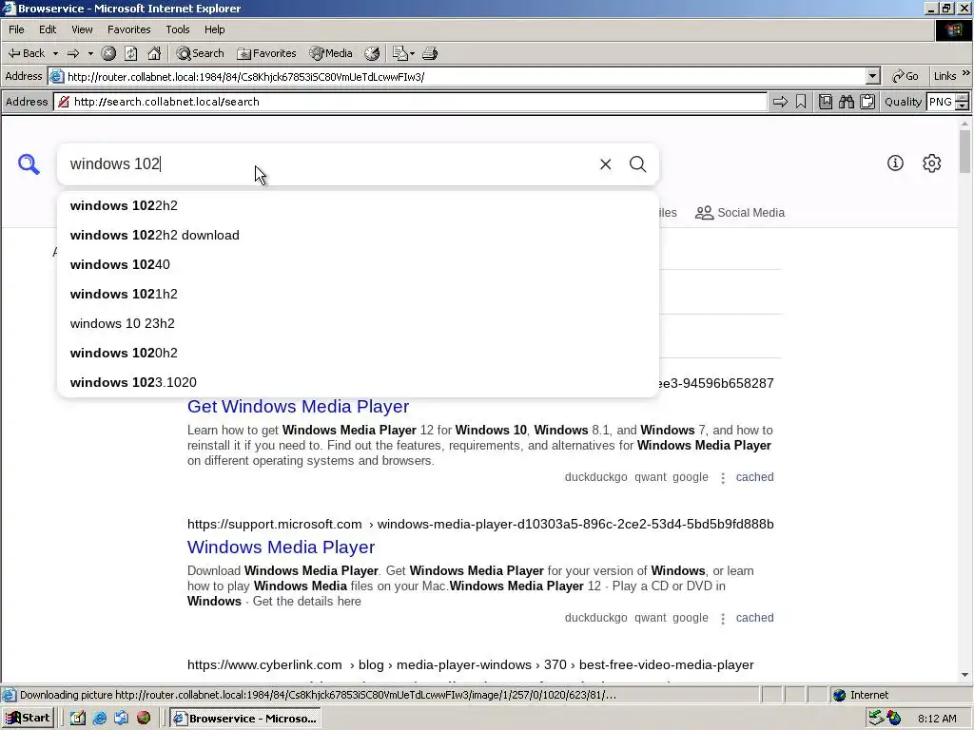
Task: Click the IE Home icon
Action: click(154, 53)
